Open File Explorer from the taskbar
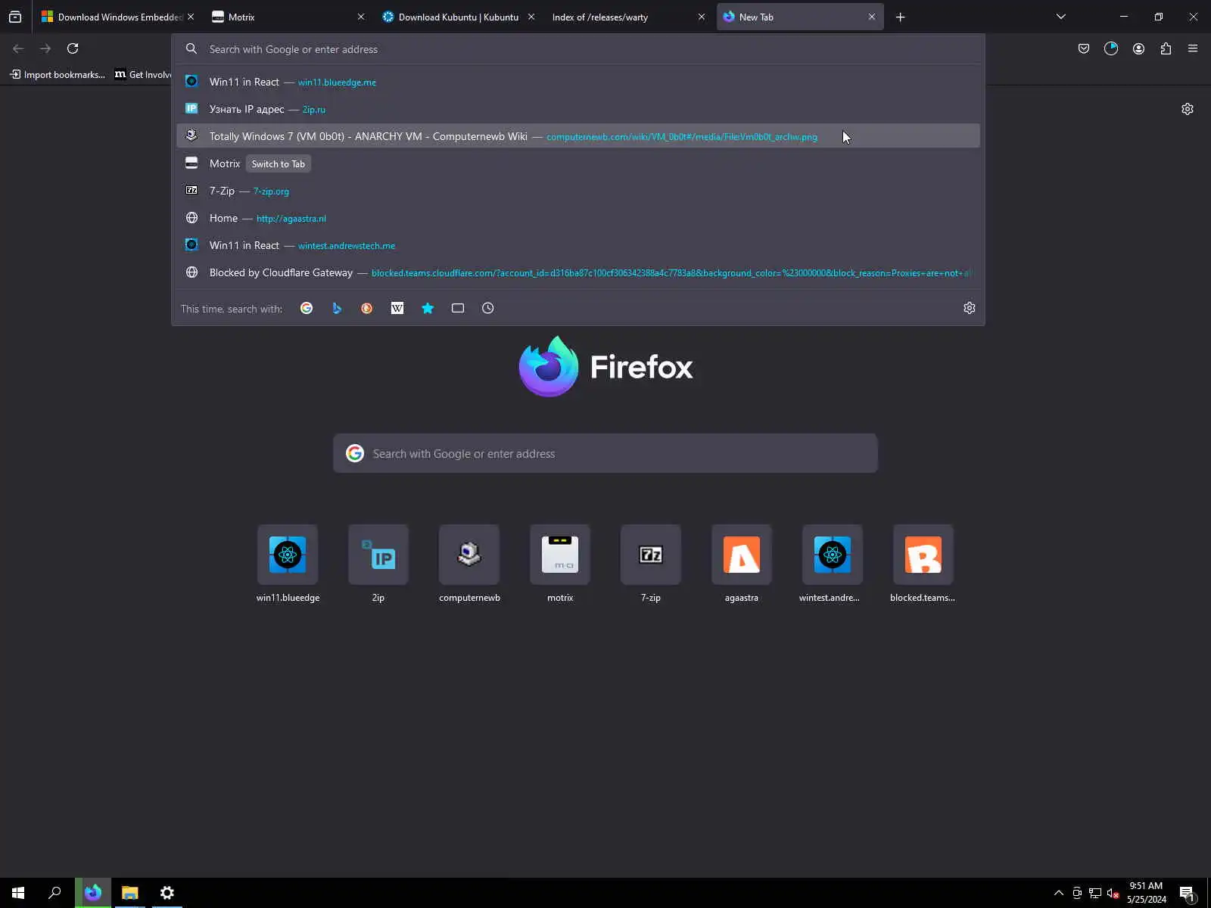This screenshot has height=908, width=1211. [x=130, y=893]
